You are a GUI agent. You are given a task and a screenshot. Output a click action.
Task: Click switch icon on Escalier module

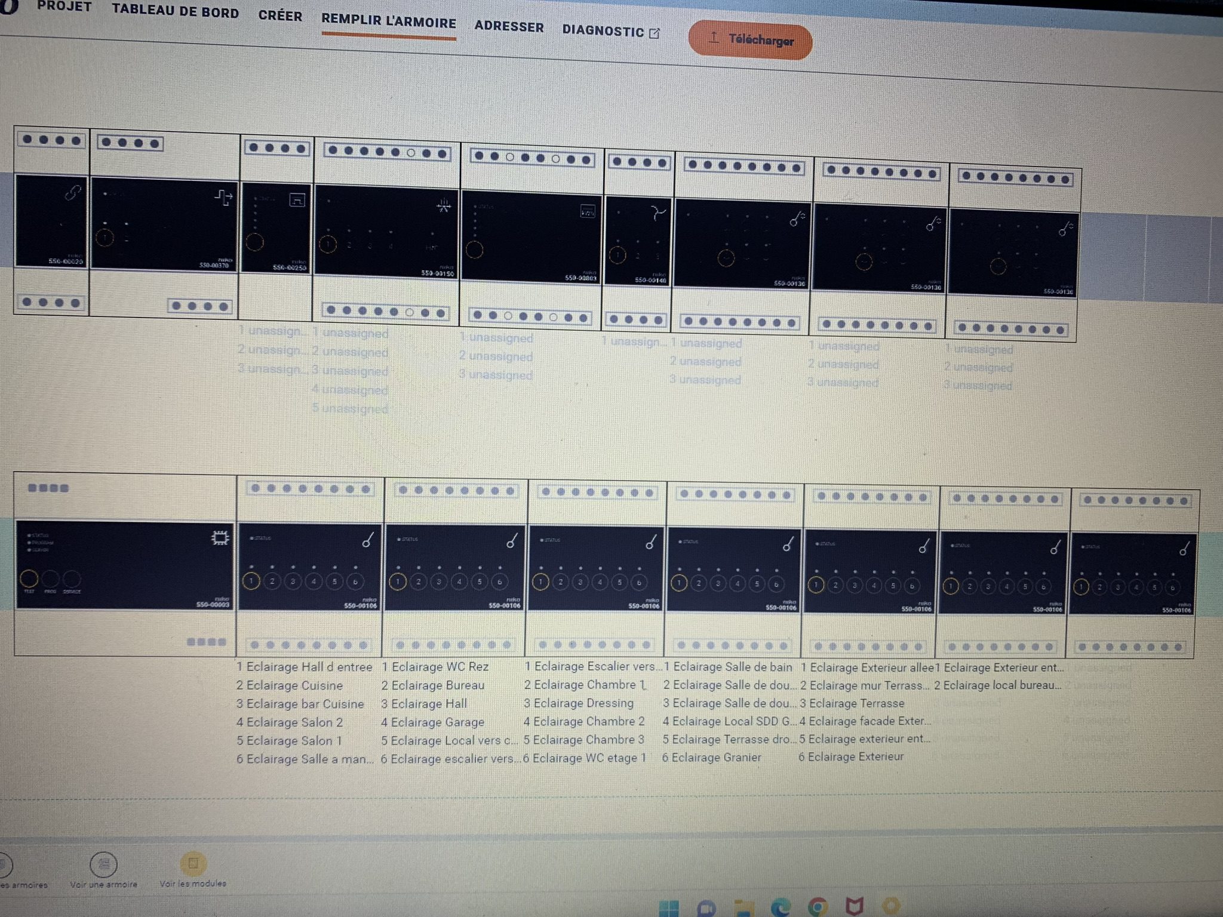[651, 542]
